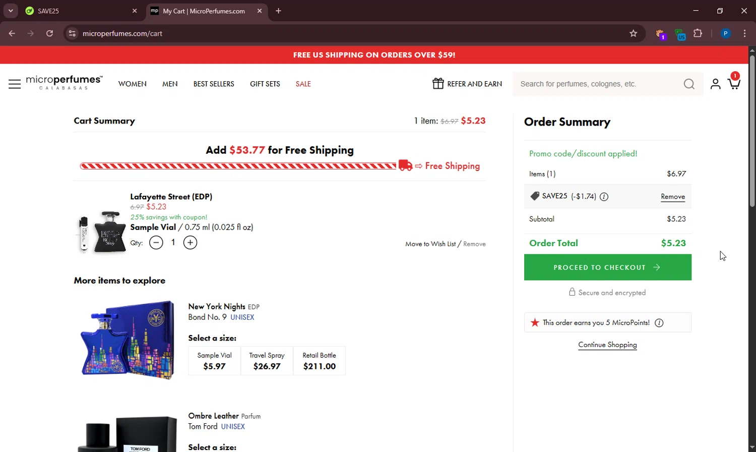Viewport: 756px width, 452px height.
Task: Open the hamburger navigation menu
Action: 15,84
